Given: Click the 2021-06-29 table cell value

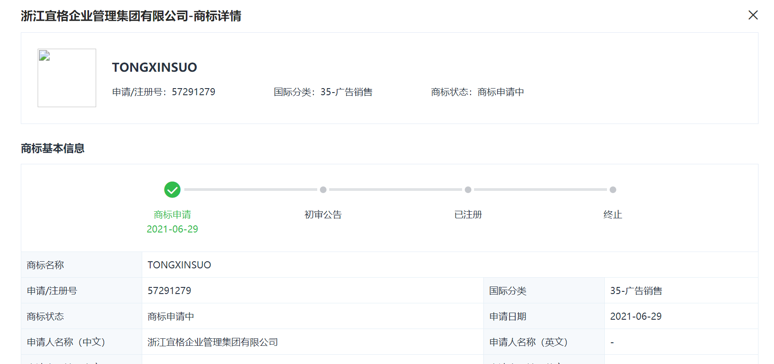Looking at the screenshot, I should (681, 316).
